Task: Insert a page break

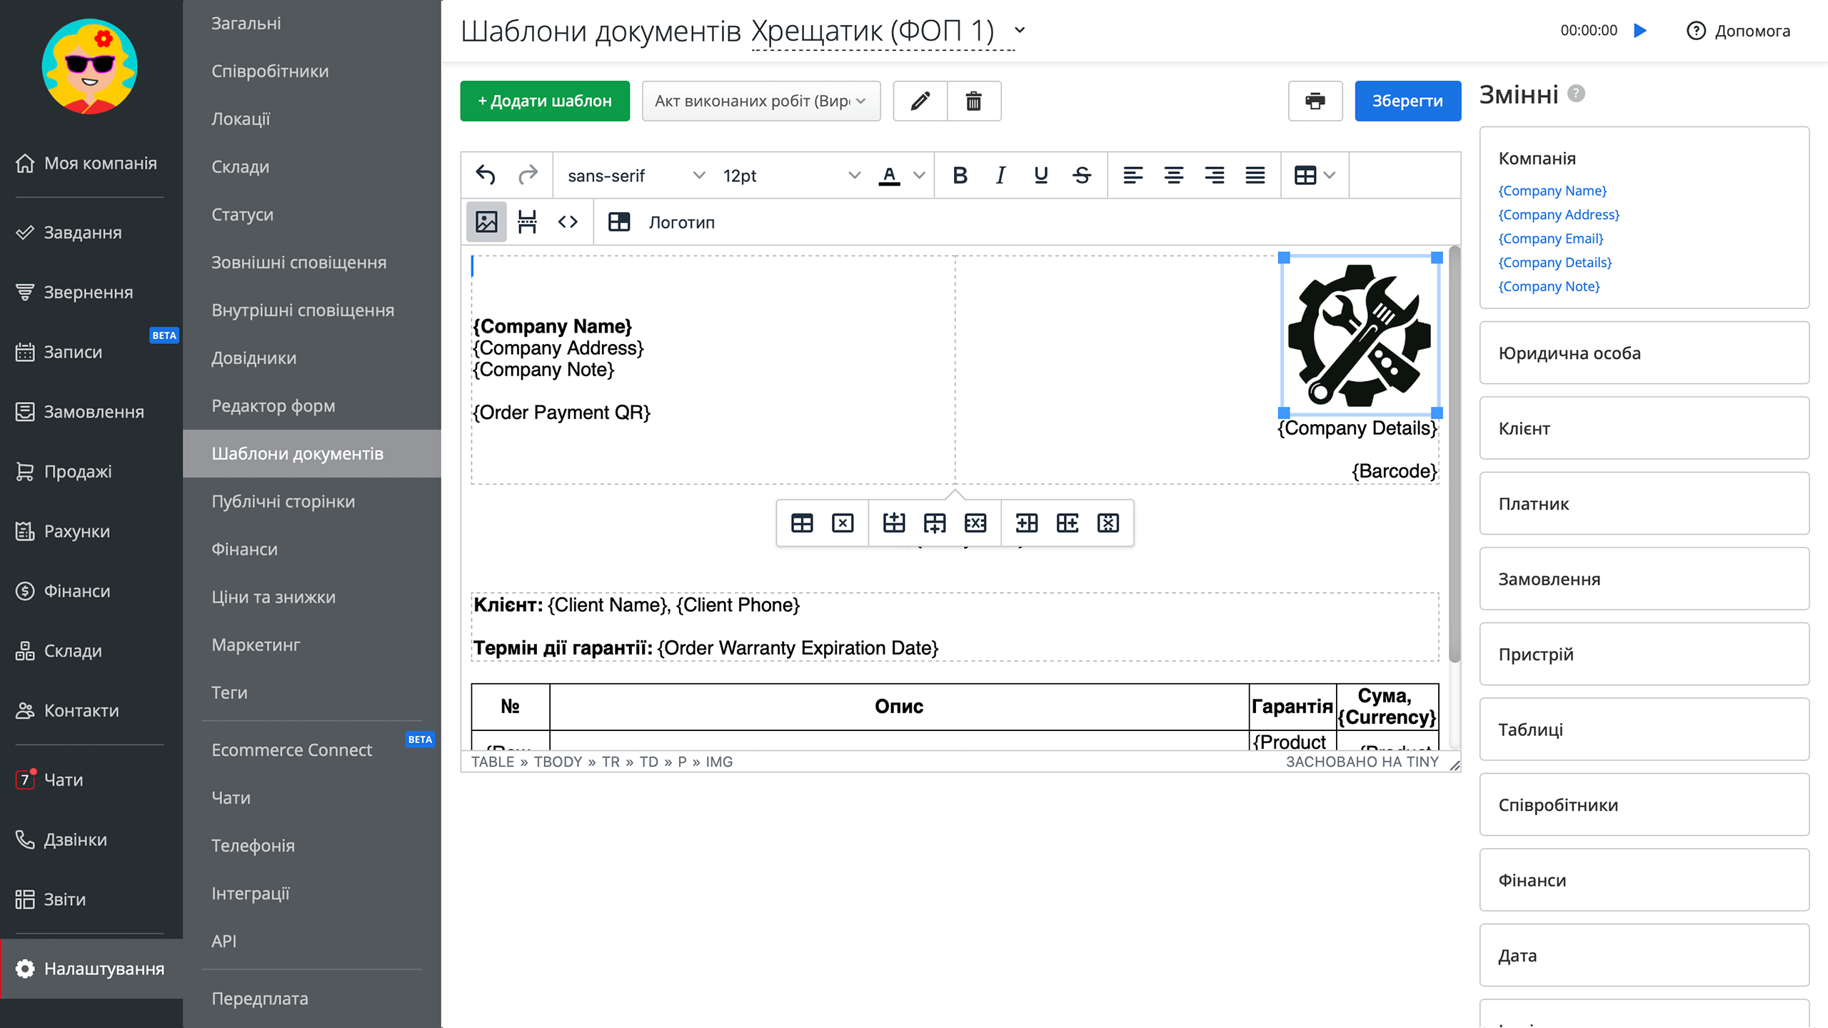Action: 527,222
